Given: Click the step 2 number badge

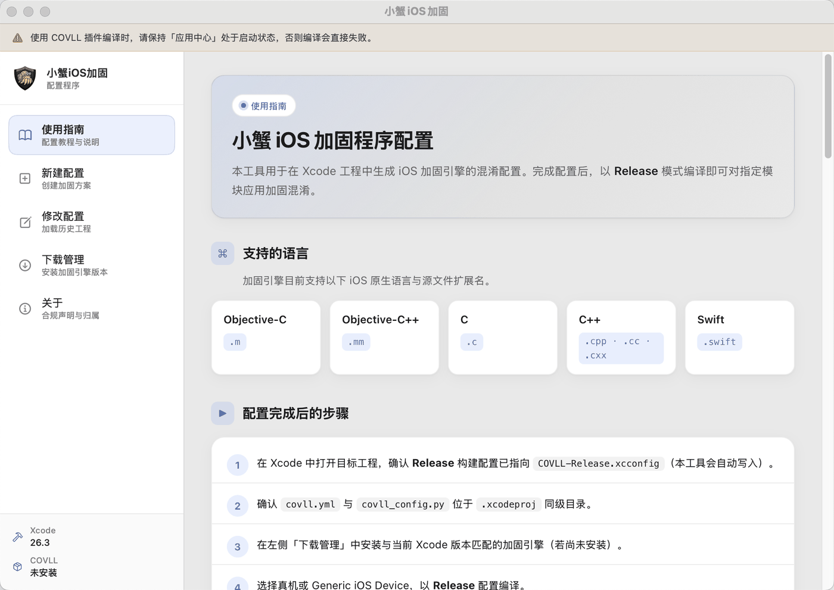Looking at the screenshot, I should 237,505.
